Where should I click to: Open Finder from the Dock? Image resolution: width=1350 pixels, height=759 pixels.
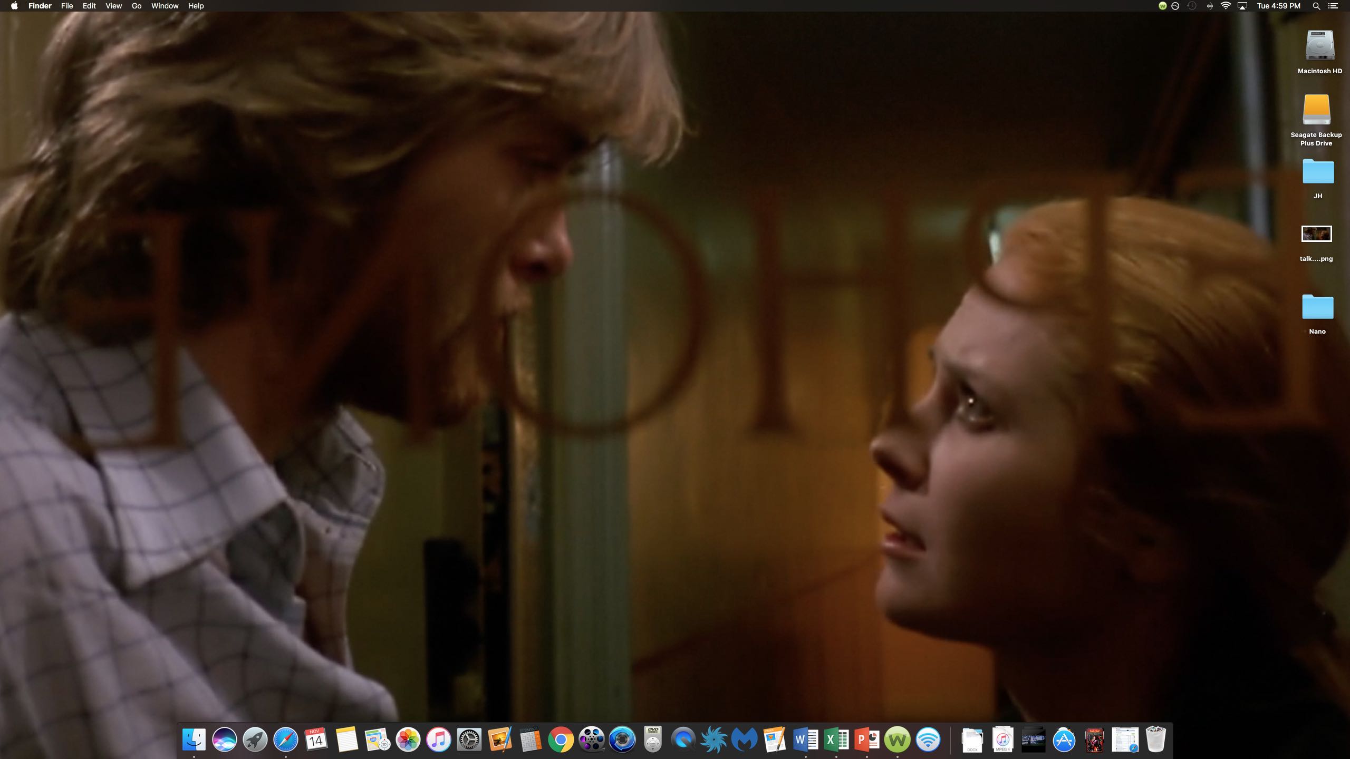point(194,739)
